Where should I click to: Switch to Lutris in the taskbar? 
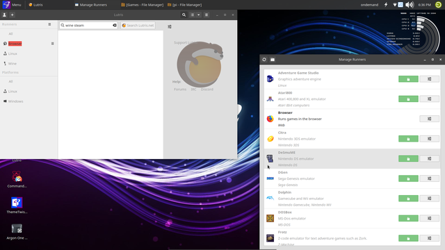pyautogui.click(x=35, y=5)
